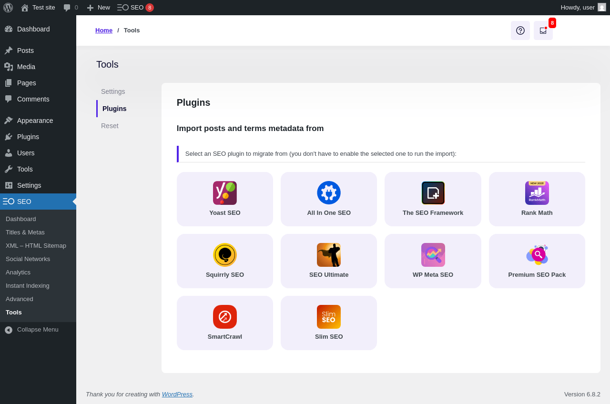Click the Dashboard gauge icon in sidebar
Screen dimensions: 610x404
[x=9, y=29]
